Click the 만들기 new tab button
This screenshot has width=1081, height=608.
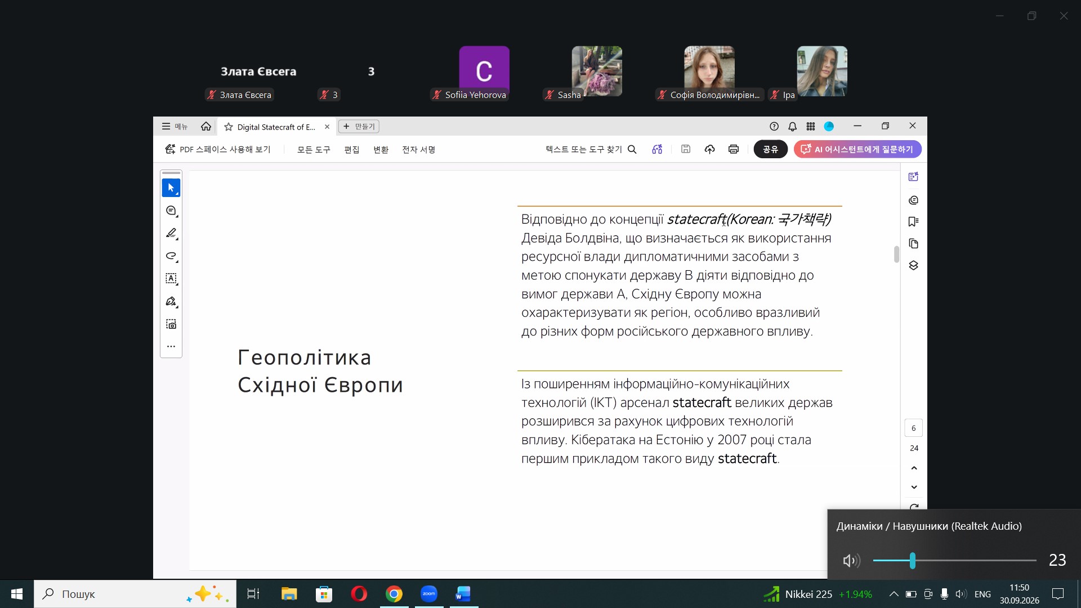point(359,127)
